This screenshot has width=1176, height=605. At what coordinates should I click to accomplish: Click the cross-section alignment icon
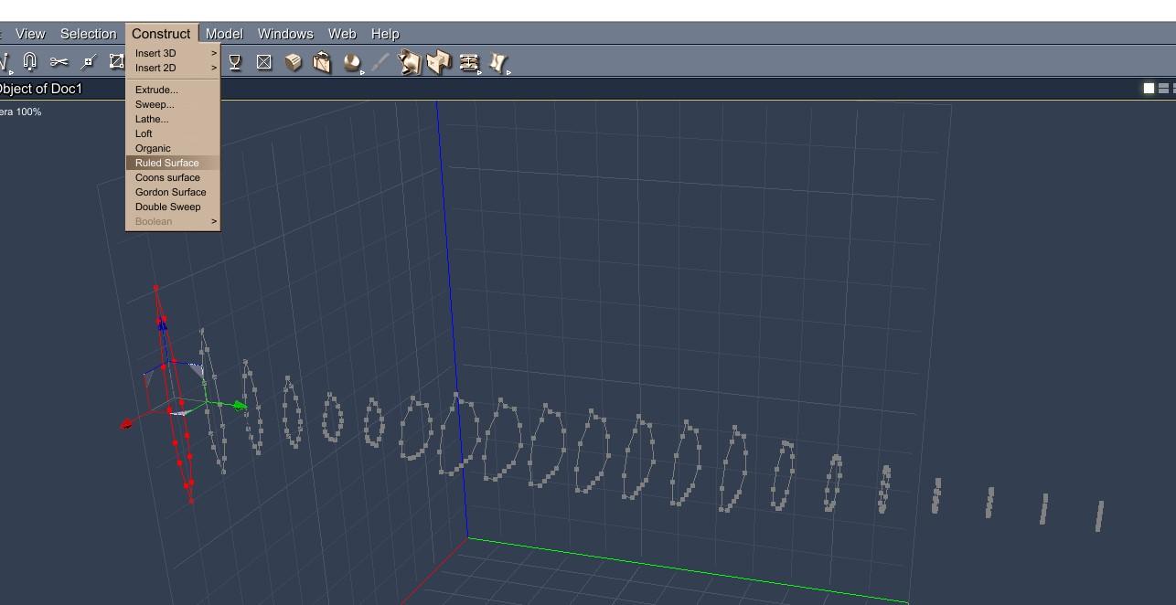click(x=469, y=62)
